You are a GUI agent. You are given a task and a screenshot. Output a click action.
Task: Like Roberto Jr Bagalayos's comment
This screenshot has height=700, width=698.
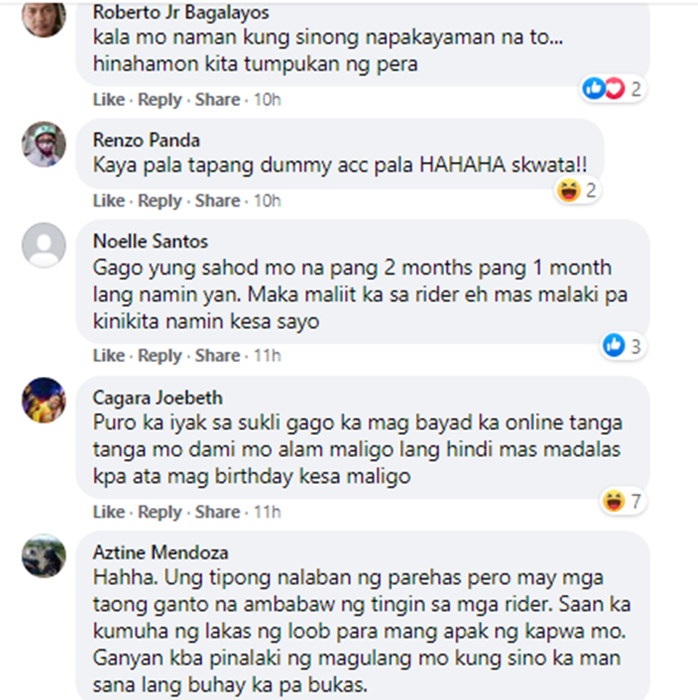click(x=109, y=99)
